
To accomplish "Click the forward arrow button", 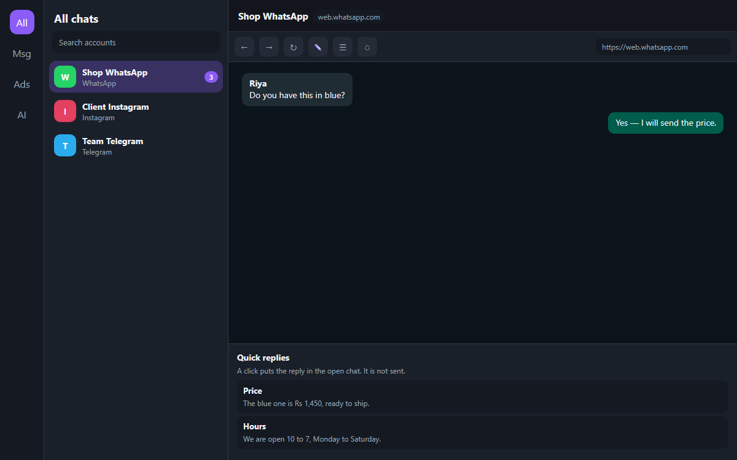I will pyautogui.click(x=269, y=47).
